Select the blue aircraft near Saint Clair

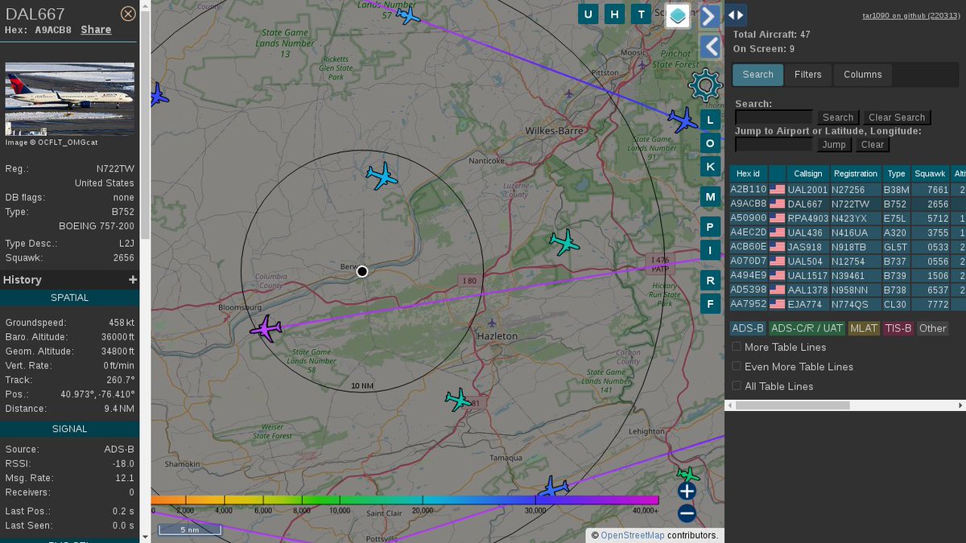click(553, 488)
